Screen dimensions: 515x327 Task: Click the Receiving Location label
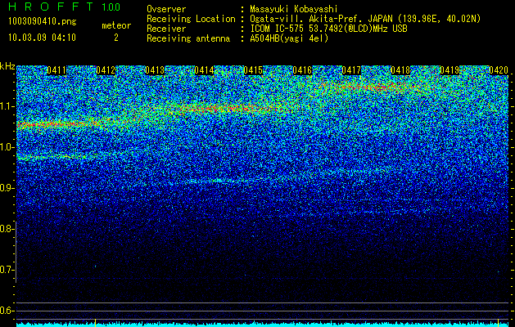click(191, 19)
